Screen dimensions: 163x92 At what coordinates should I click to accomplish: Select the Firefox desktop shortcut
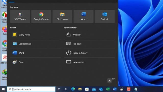4,30
